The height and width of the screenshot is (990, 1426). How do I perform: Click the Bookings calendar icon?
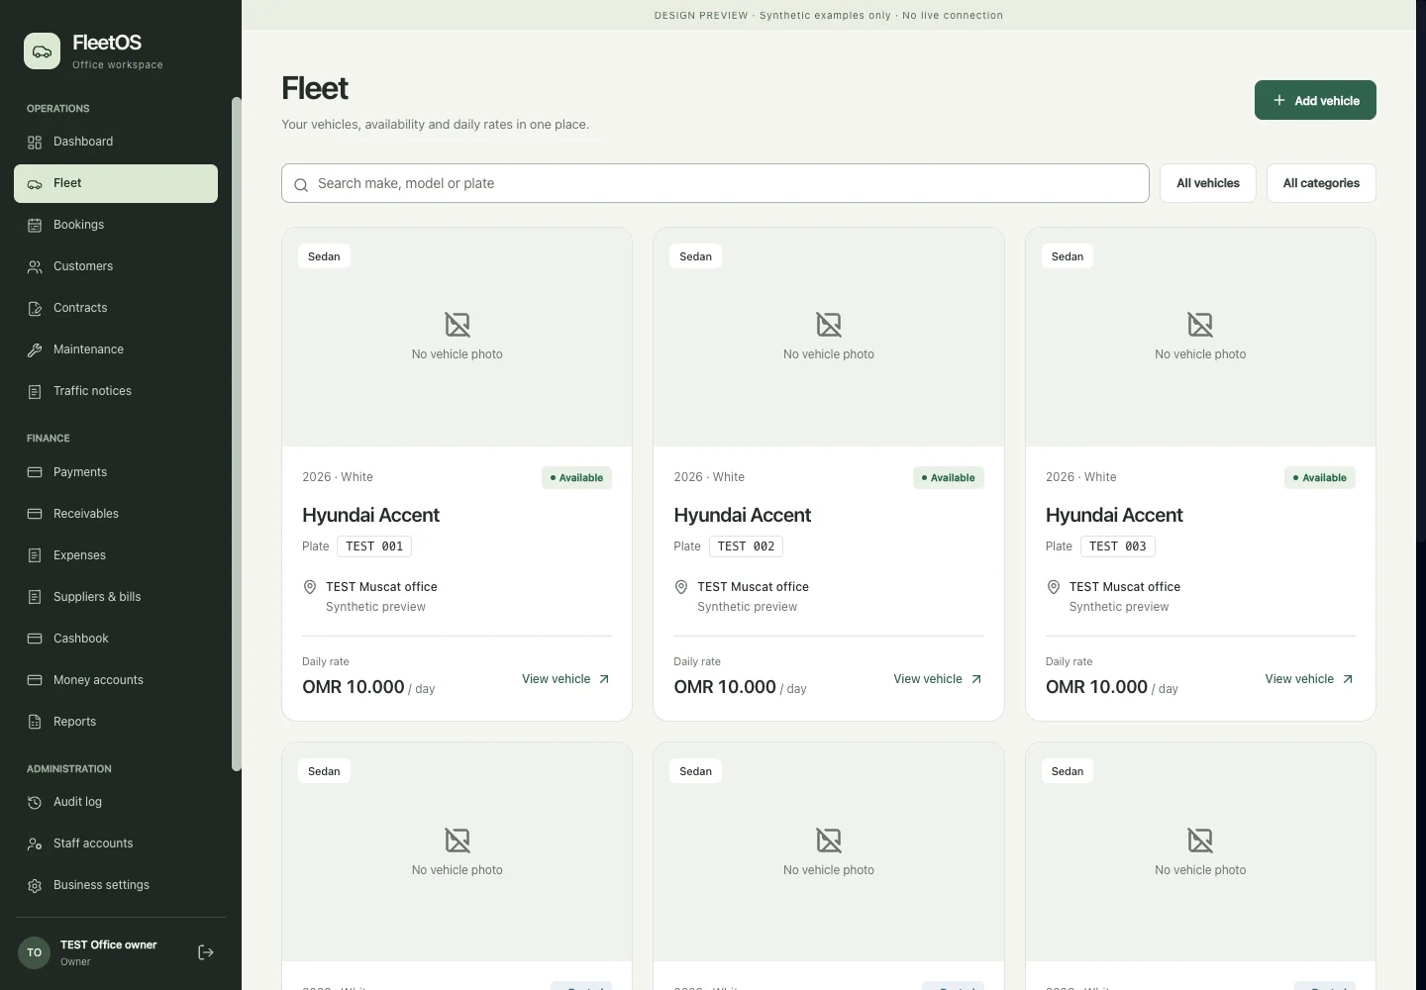[35, 226]
